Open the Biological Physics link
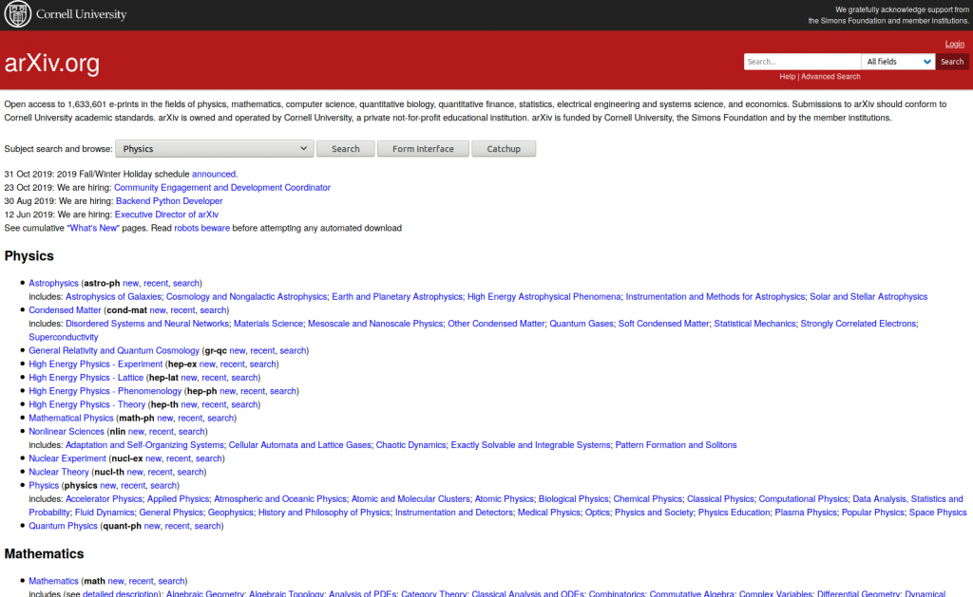 573,499
